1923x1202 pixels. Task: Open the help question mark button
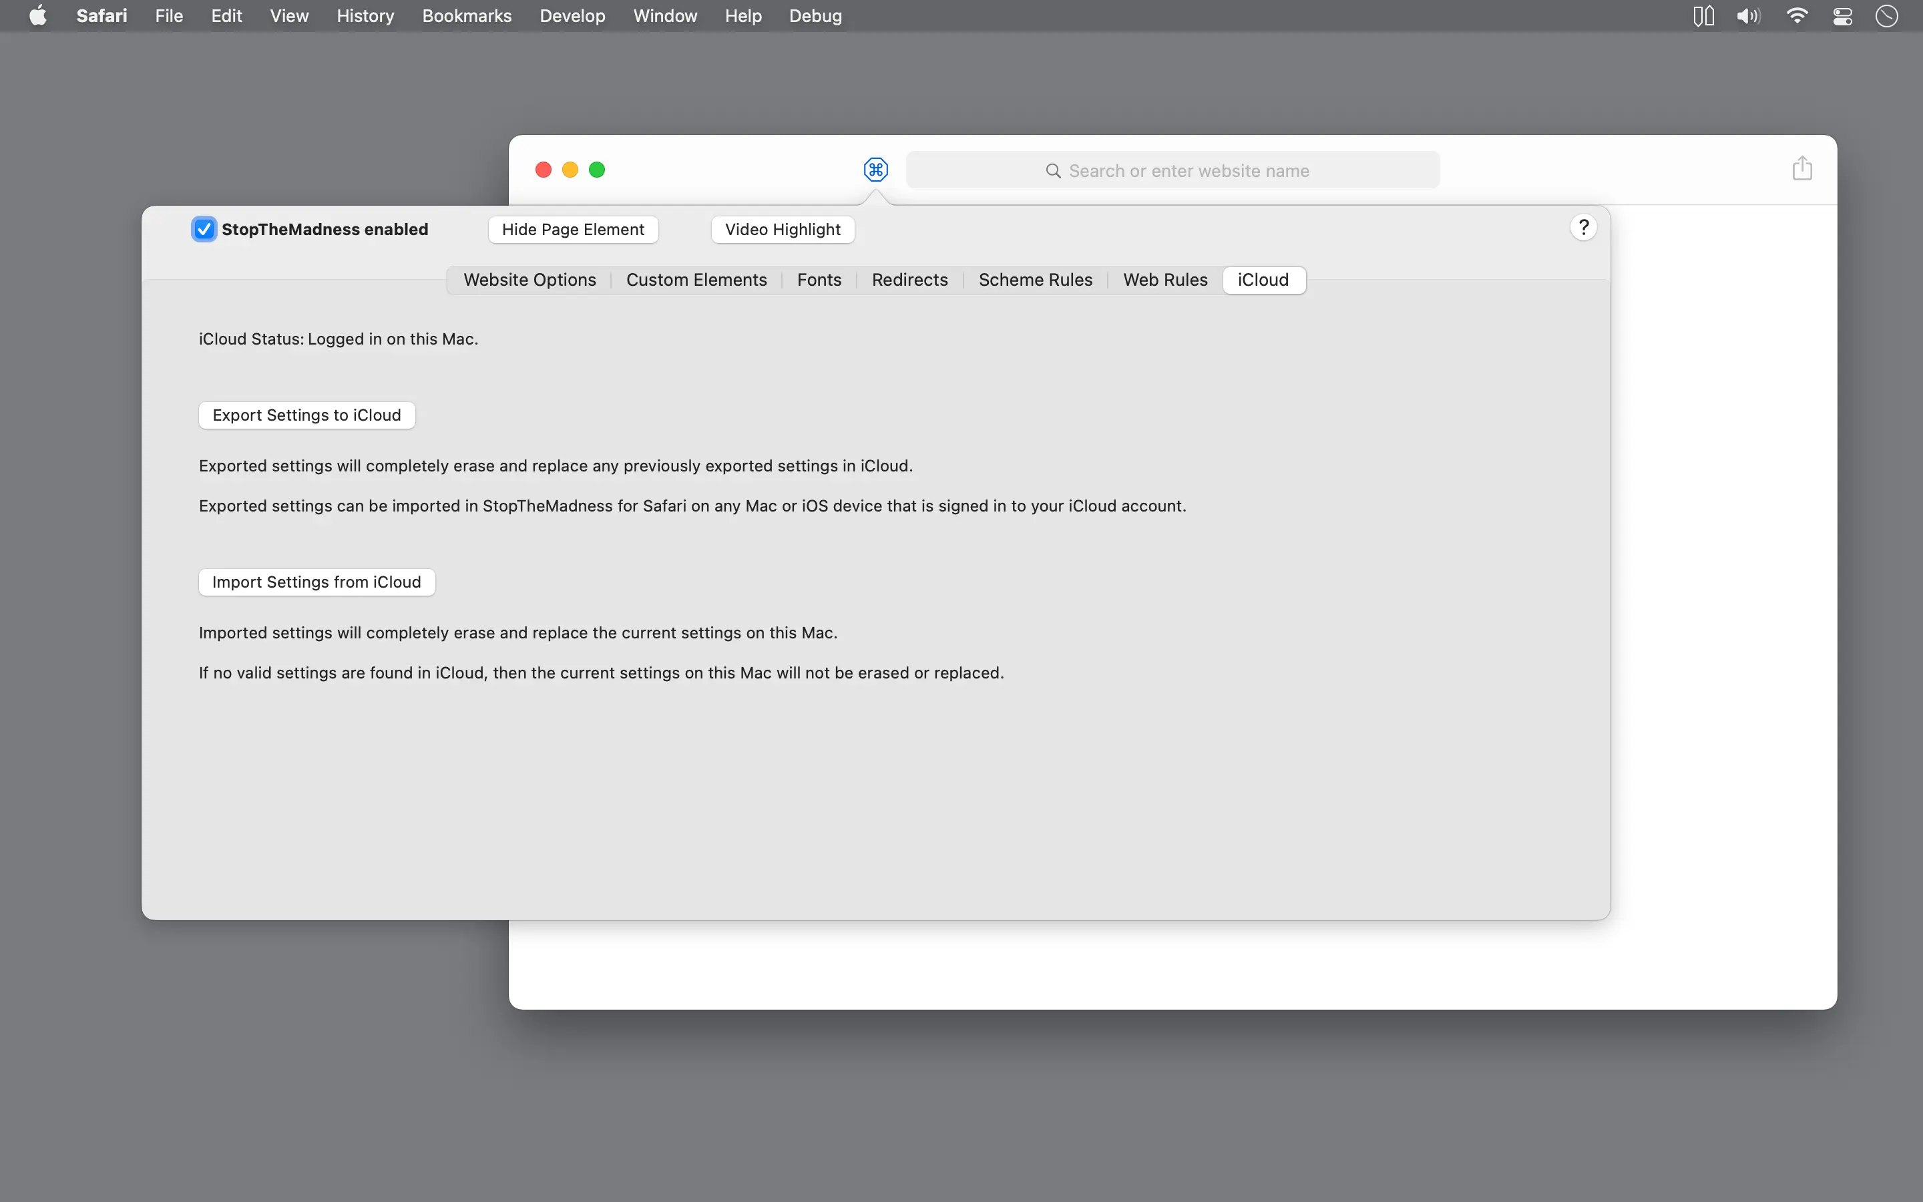(x=1583, y=228)
